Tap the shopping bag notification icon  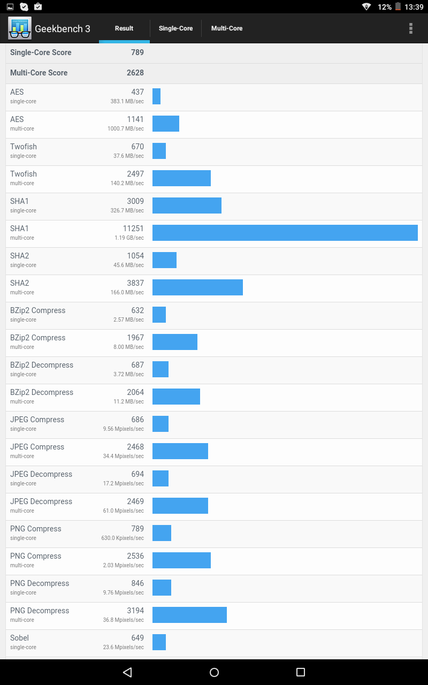point(38,7)
